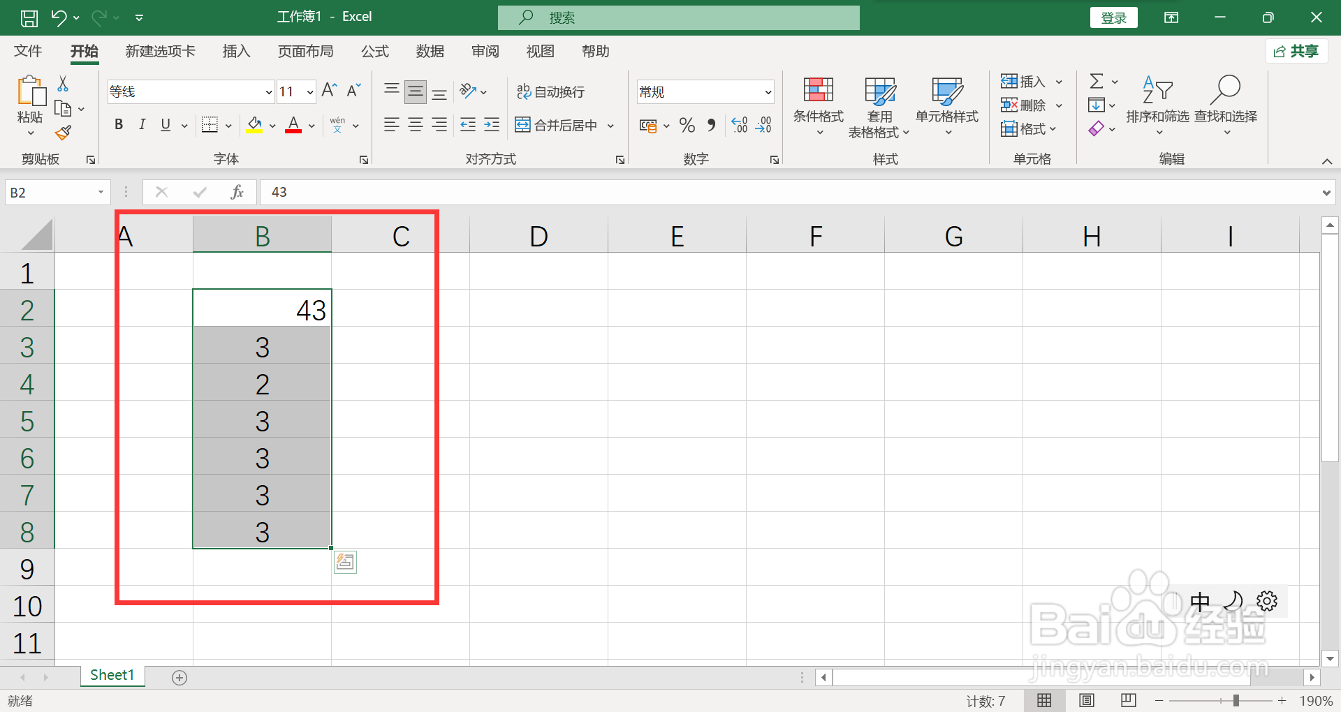Screen dimensions: 1341x712
Task: Increase font size with large A icon
Action: 329,91
